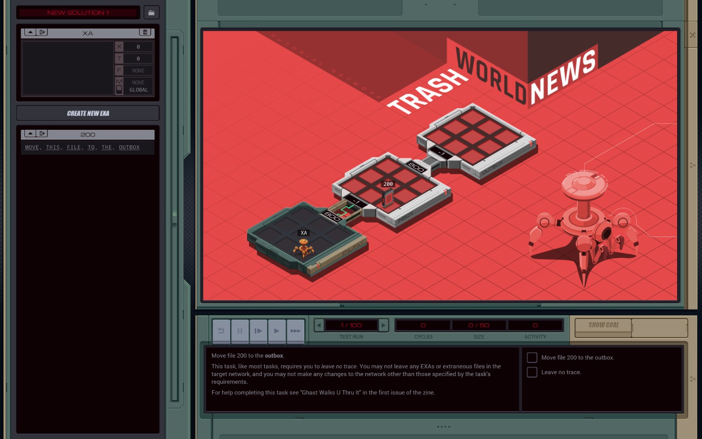The width and height of the screenshot is (702, 439).
Task: Click the test run counter 1 / 100
Action: point(351,325)
